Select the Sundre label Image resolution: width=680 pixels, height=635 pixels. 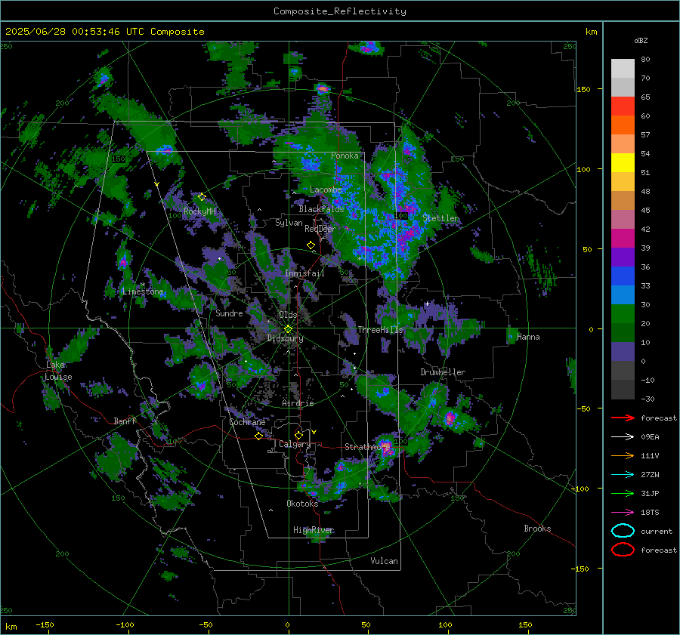pyautogui.click(x=229, y=313)
